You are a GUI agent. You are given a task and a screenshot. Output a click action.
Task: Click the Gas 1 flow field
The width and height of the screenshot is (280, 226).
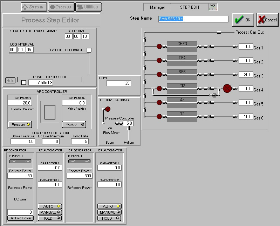point(246,47)
